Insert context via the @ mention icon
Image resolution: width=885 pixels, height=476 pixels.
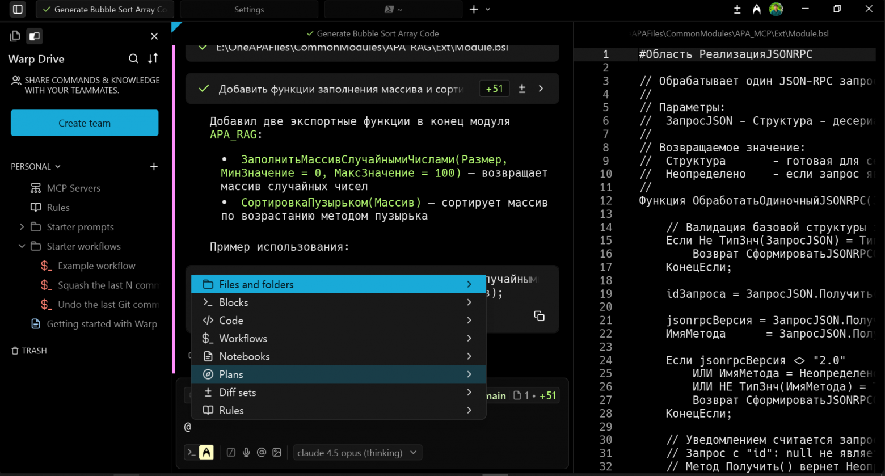coord(262,452)
